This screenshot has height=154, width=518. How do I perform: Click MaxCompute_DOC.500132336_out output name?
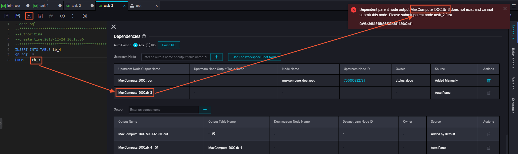click(x=143, y=134)
